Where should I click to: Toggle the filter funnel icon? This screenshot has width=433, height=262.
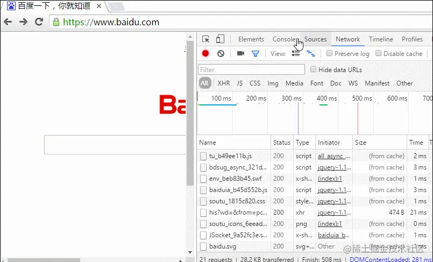(x=255, y=54)
